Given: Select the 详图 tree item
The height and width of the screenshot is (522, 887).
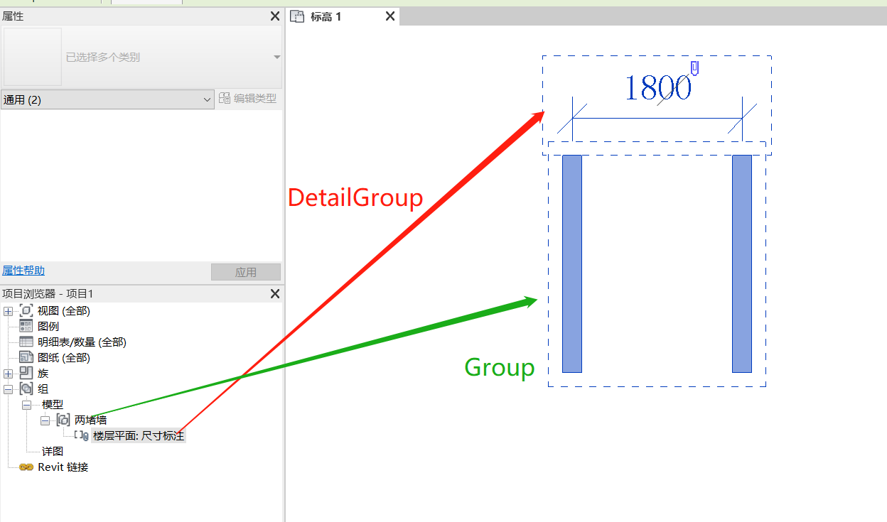Looking at the screenshot, I should point(53,451).
